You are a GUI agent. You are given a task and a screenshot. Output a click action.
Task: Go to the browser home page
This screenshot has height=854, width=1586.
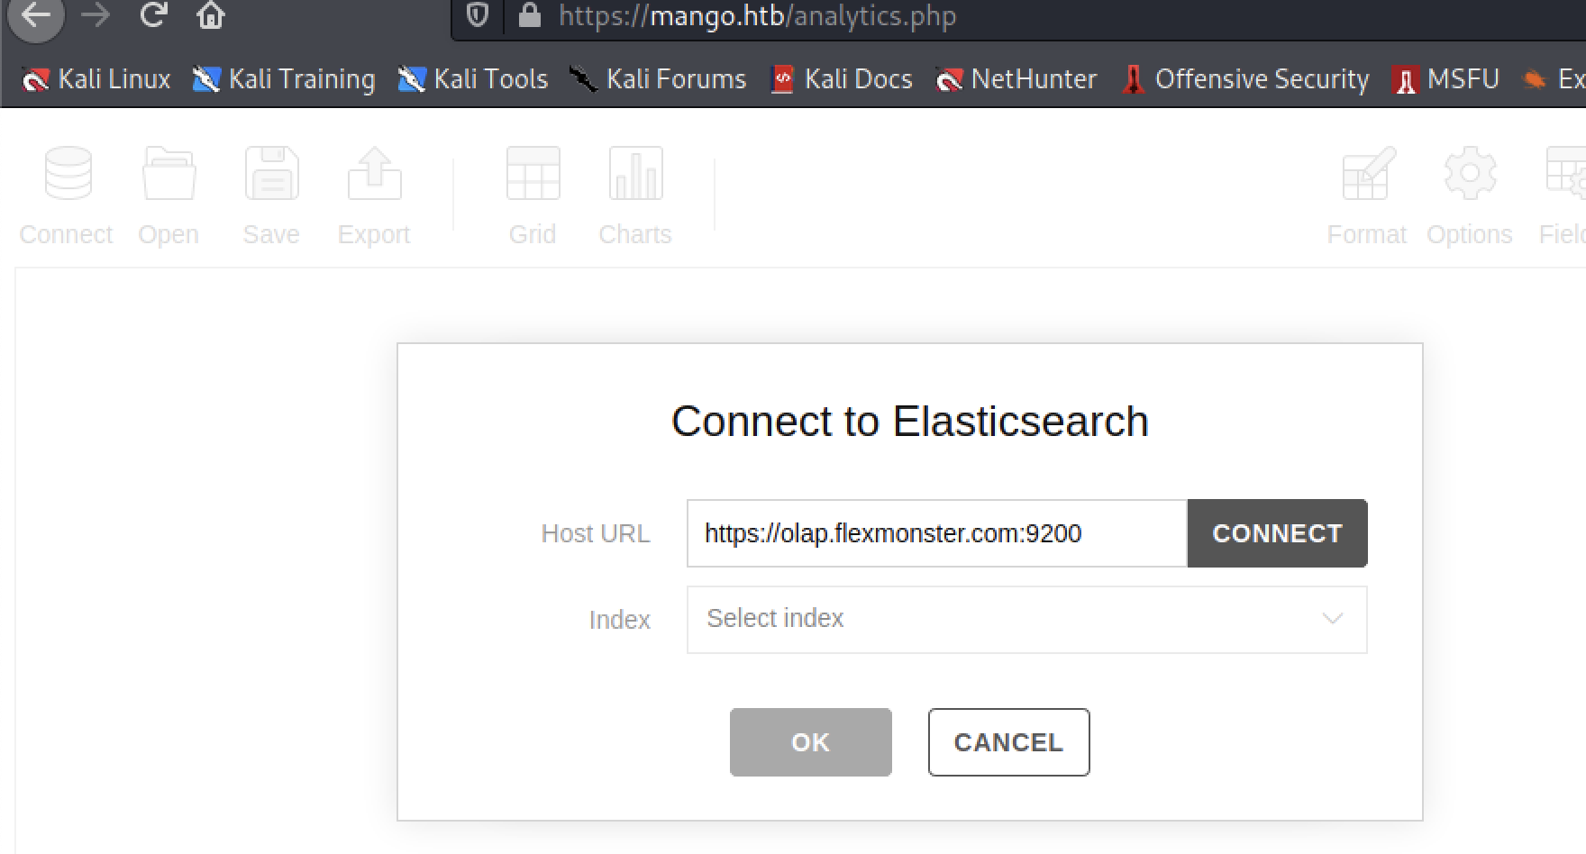point(211,15)
